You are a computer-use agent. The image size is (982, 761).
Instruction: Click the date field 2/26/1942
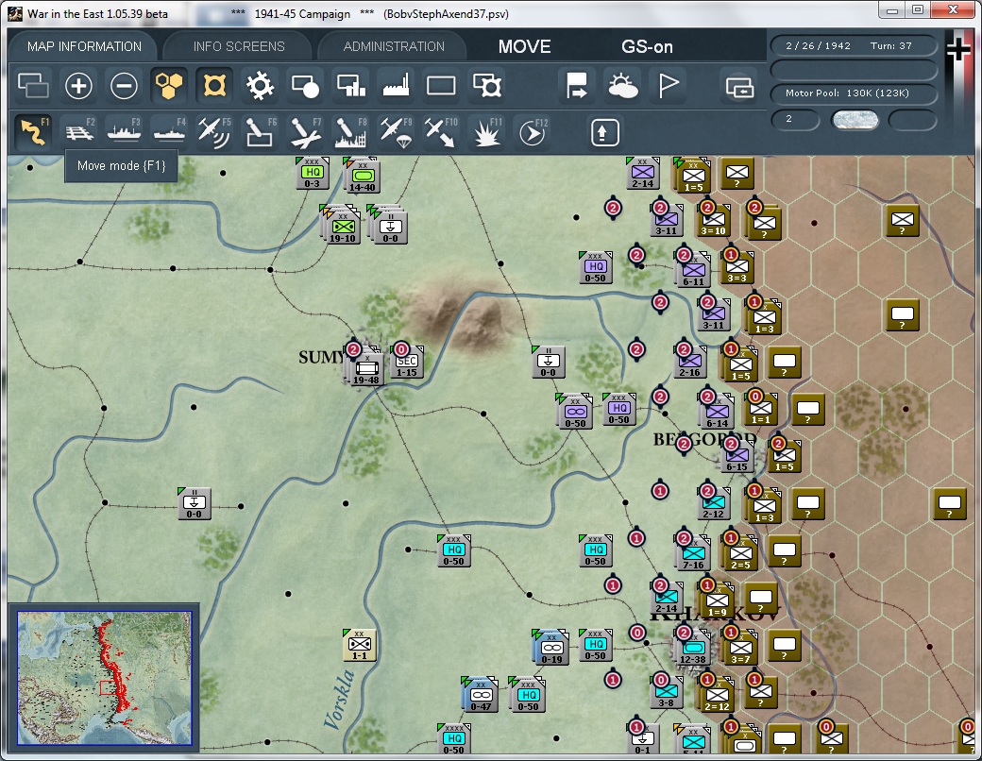(x=818, y=45)
